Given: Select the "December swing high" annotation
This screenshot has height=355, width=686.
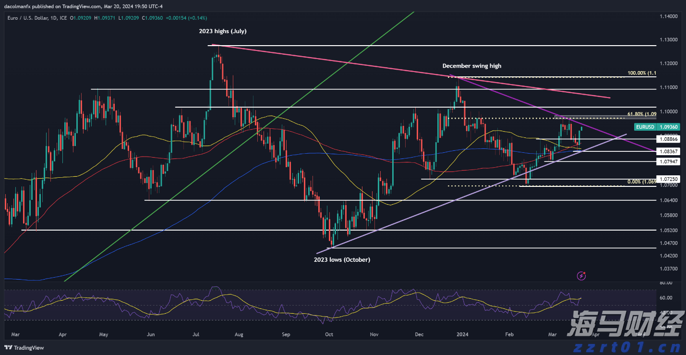Looking at the screenshot, I should click(x=471, y=66).
